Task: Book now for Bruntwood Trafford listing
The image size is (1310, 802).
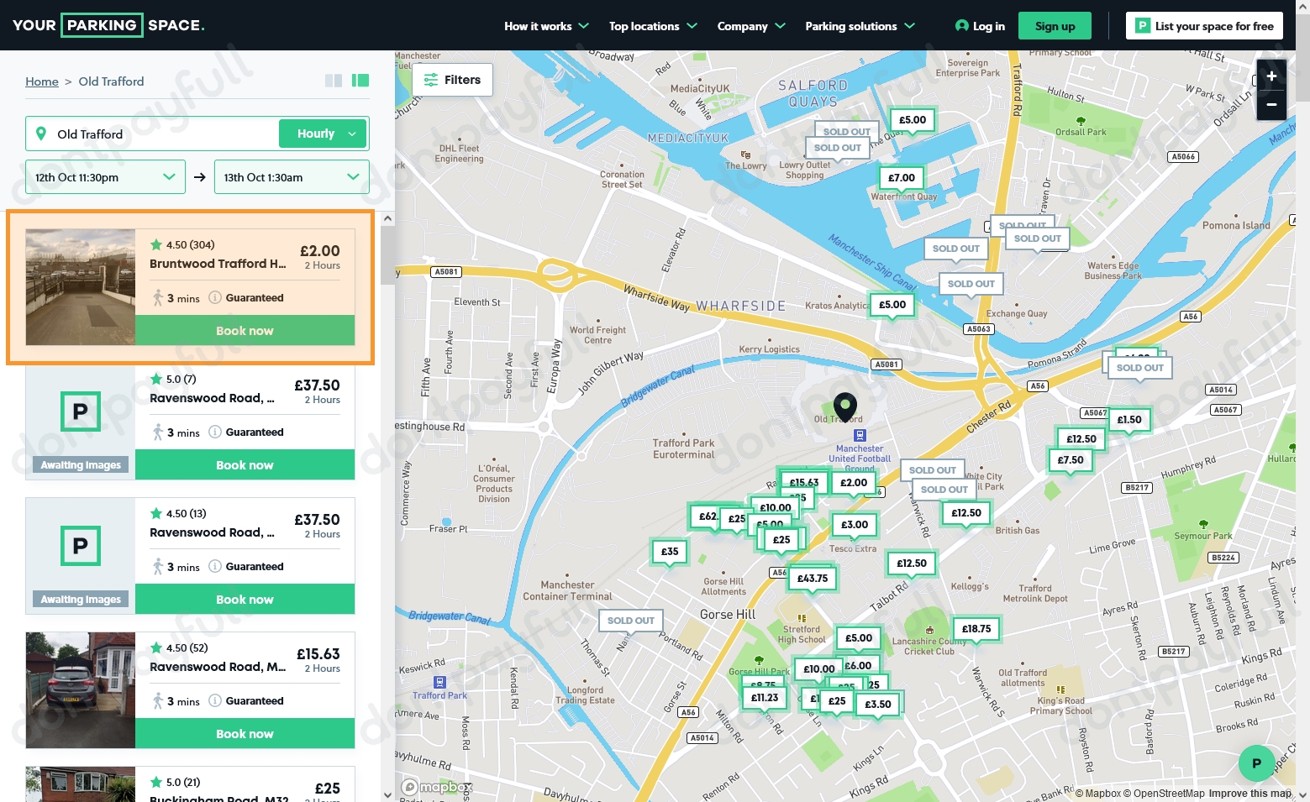Action: pos(245,331)
